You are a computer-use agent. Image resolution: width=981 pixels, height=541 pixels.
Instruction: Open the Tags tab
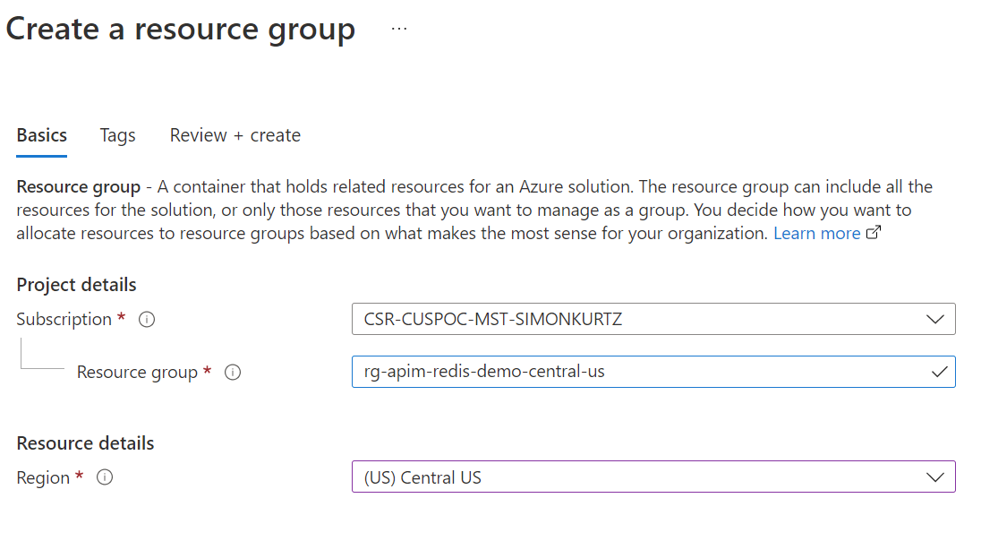coord(117,135)
